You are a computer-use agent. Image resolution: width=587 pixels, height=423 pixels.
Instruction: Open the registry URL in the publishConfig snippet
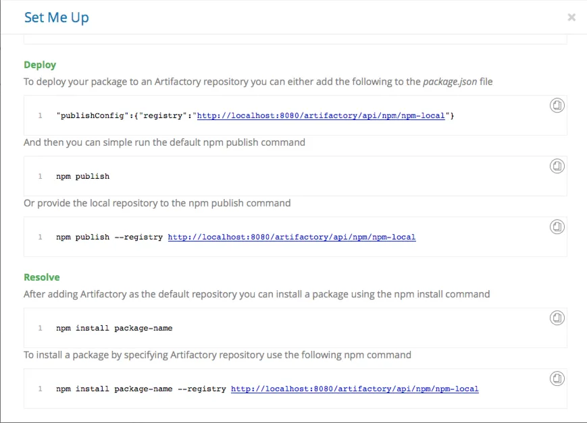click(321, 116)
